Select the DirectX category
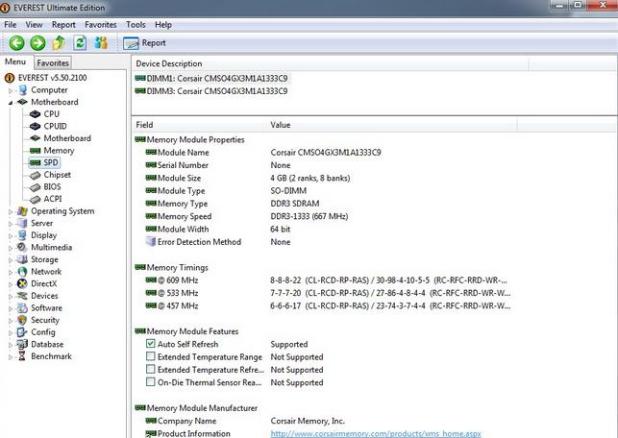 point(44,283)
